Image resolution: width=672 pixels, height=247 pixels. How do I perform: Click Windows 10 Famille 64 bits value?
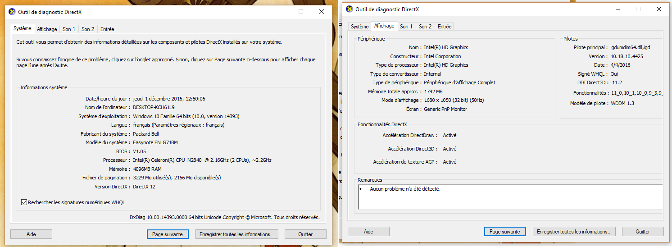(x=186, y=116)
